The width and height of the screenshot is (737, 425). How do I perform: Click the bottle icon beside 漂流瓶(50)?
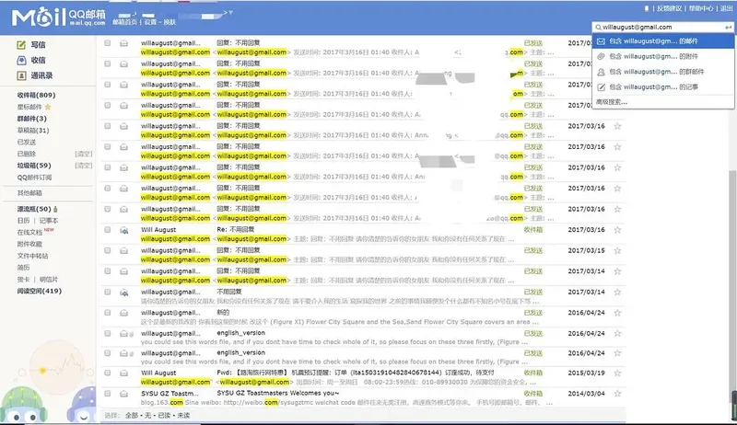tap(55, 209)
